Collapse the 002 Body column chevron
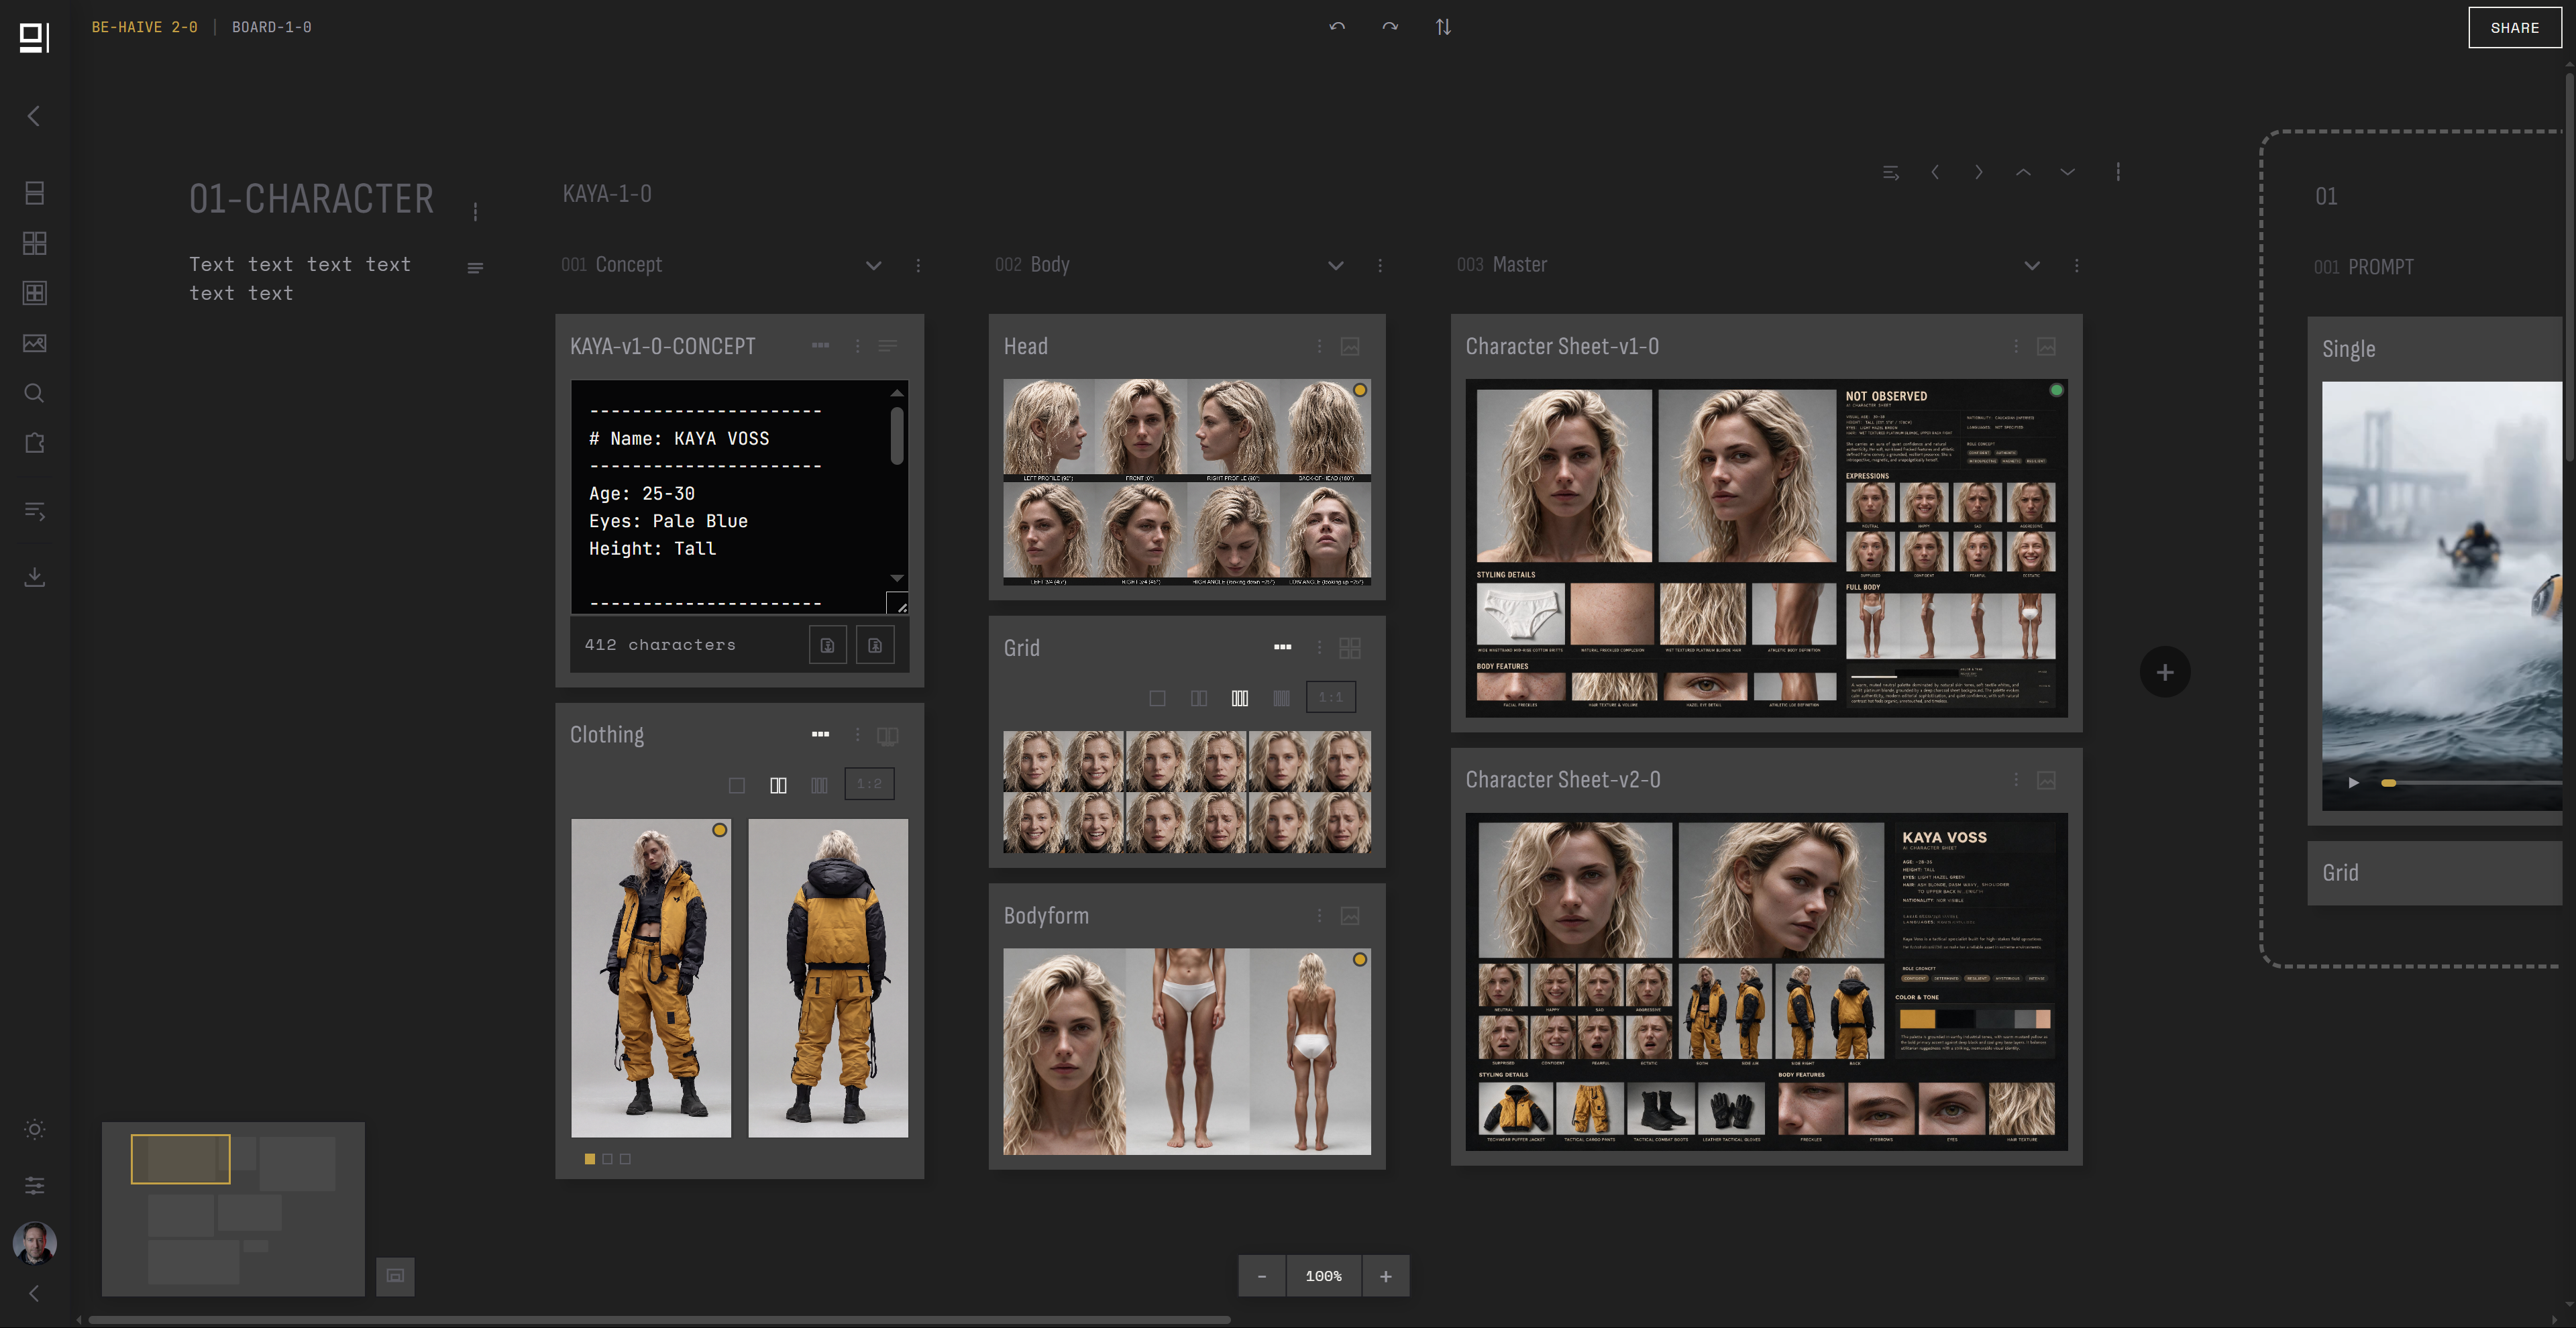The image size is (2576, 1328). (1336, 266)
